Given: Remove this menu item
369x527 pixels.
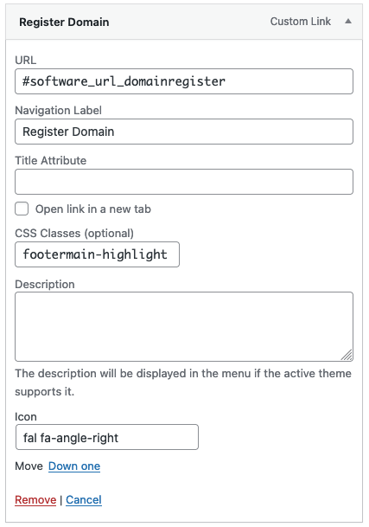Looking at the screenshot, I should (x=35, y=500).
